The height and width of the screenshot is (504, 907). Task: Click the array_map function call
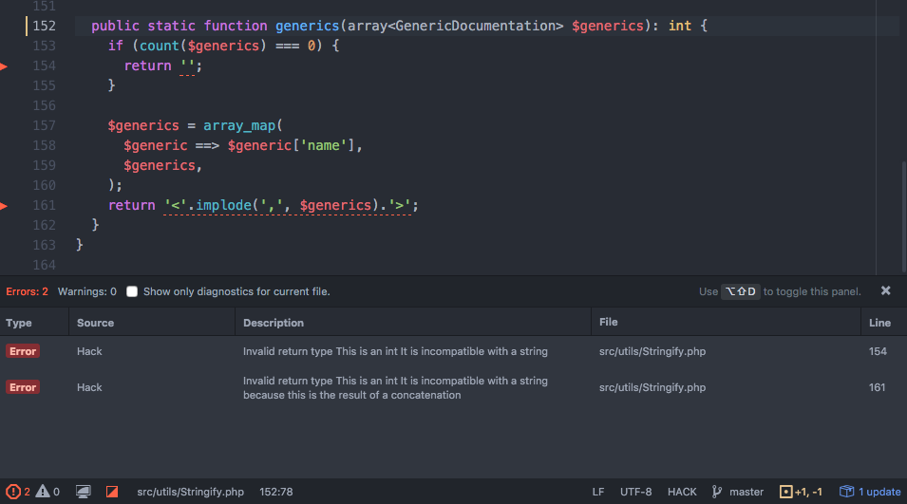click(x=239, y=125)
